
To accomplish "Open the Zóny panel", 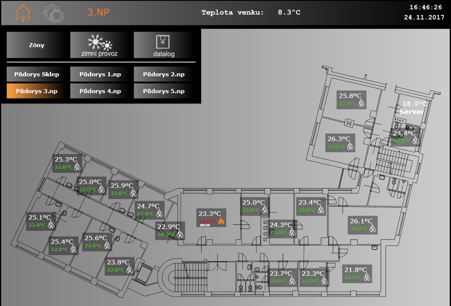I will pos(36,45).
